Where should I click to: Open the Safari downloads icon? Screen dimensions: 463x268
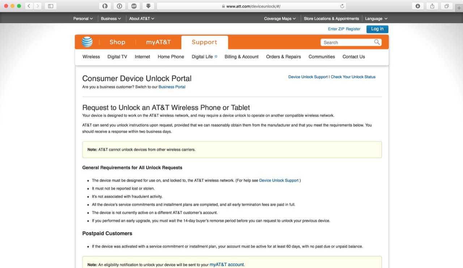point(418,6)
